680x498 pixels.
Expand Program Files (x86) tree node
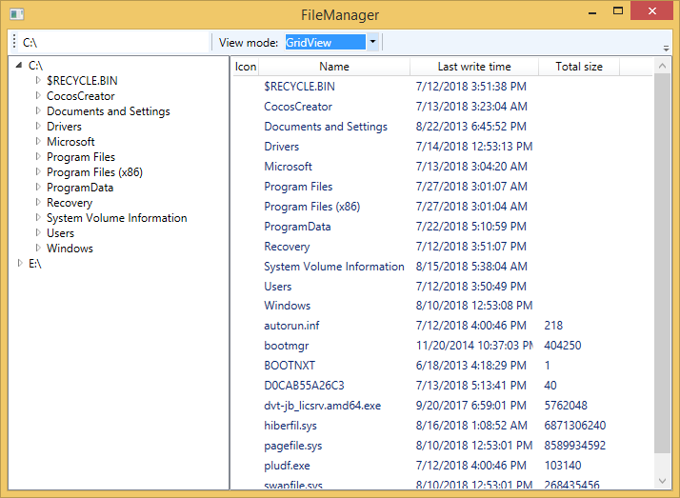point(38,171)
